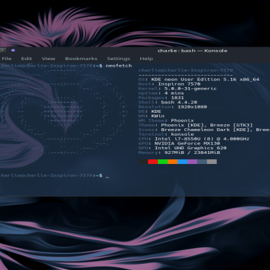The height and width of the screenshot is (270, 270).
Task: Click the Uptime value '4 mins'
Action: tap(174, 93)
